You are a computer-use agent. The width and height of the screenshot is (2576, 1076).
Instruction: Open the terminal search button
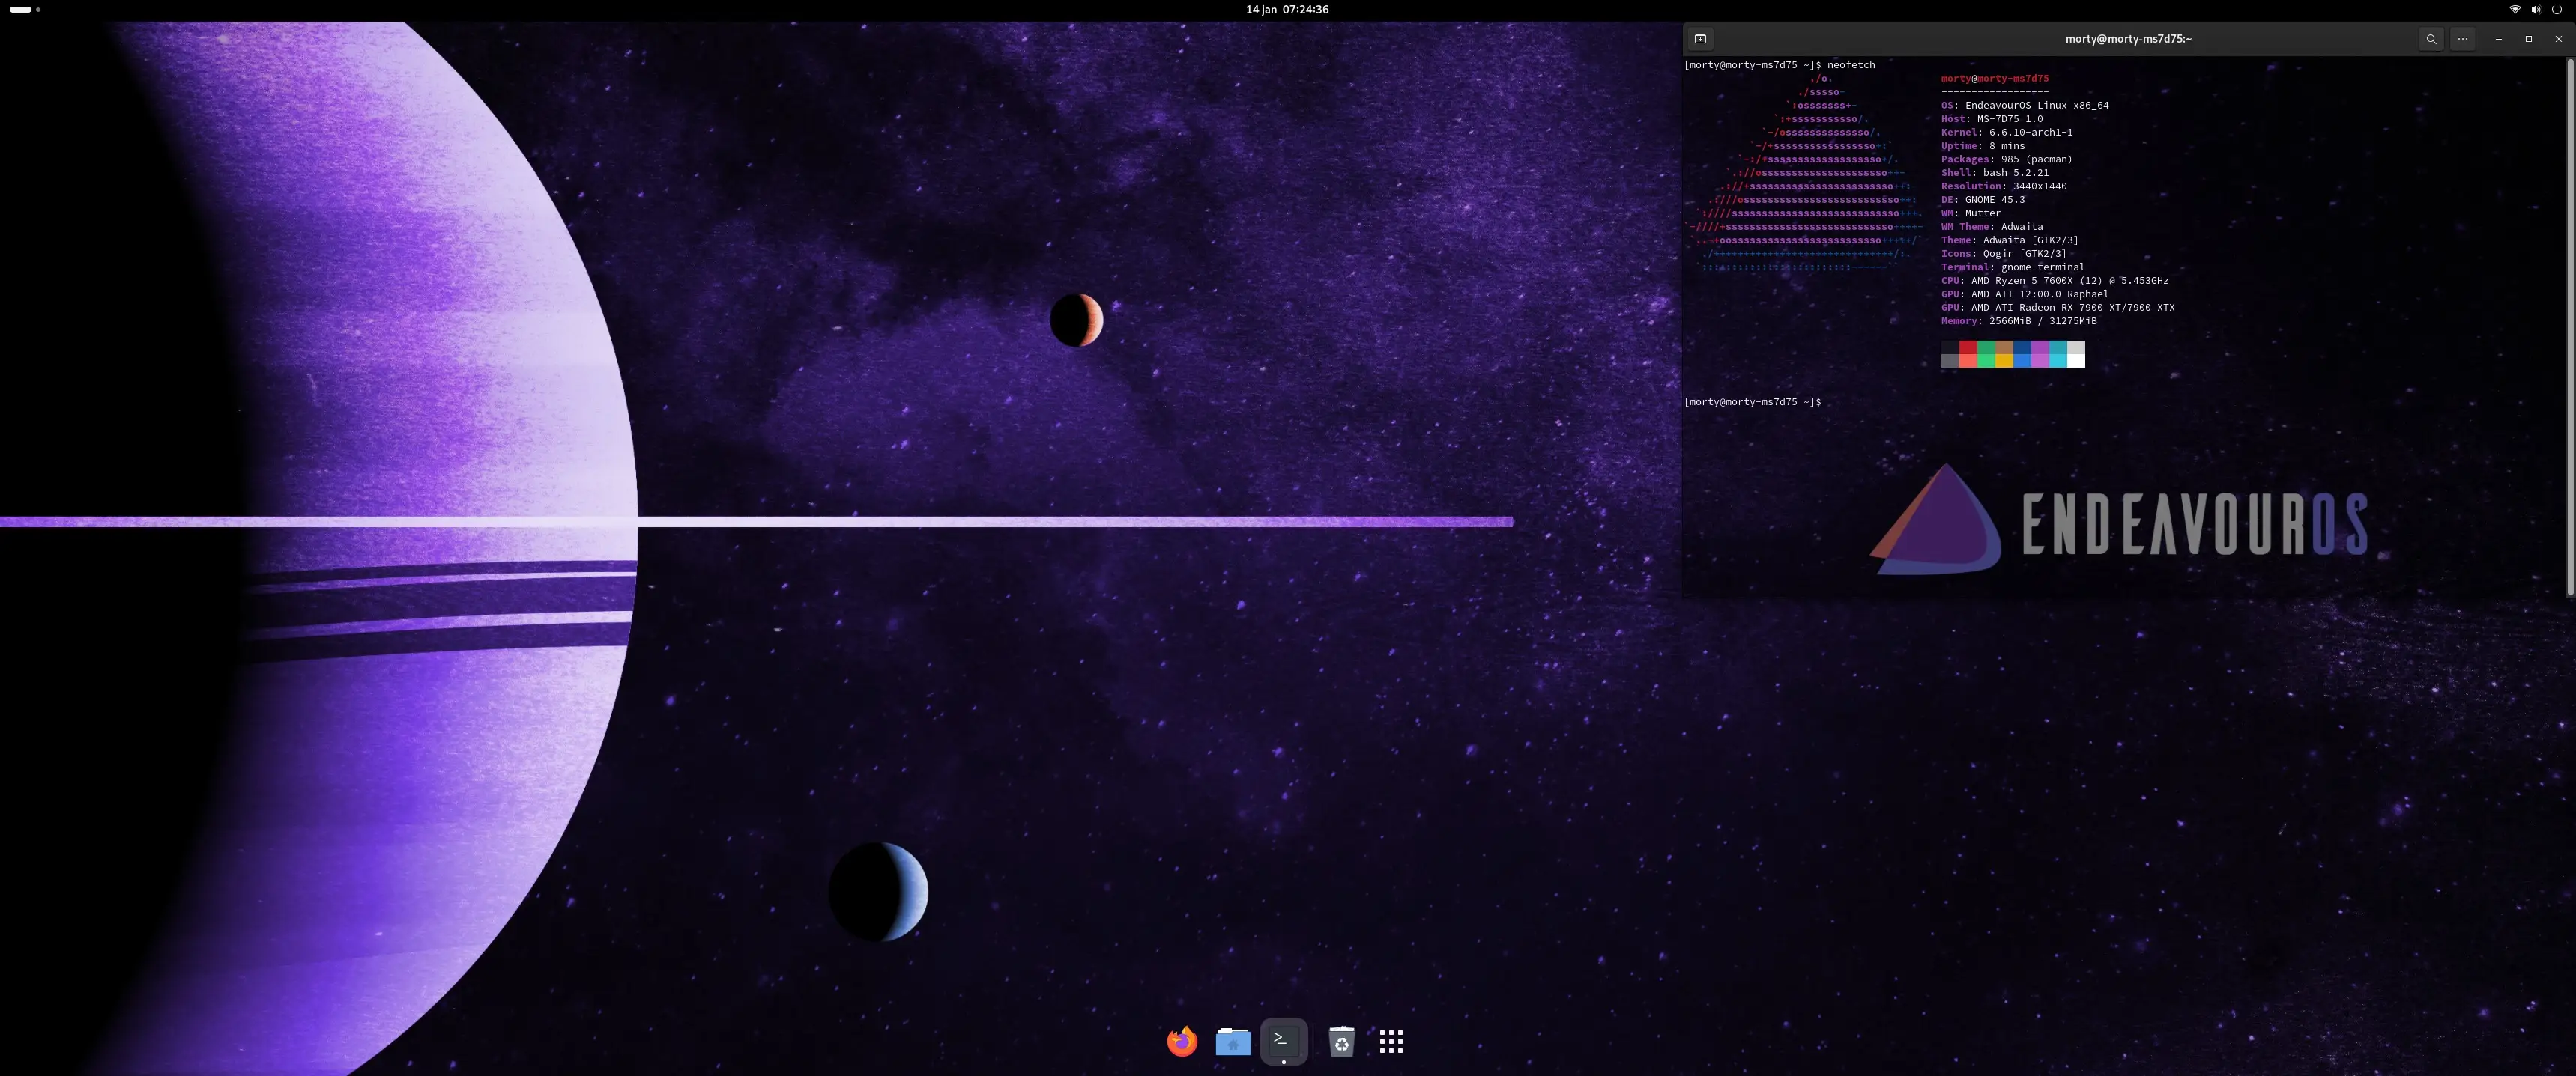click(x=2431, y=39)
